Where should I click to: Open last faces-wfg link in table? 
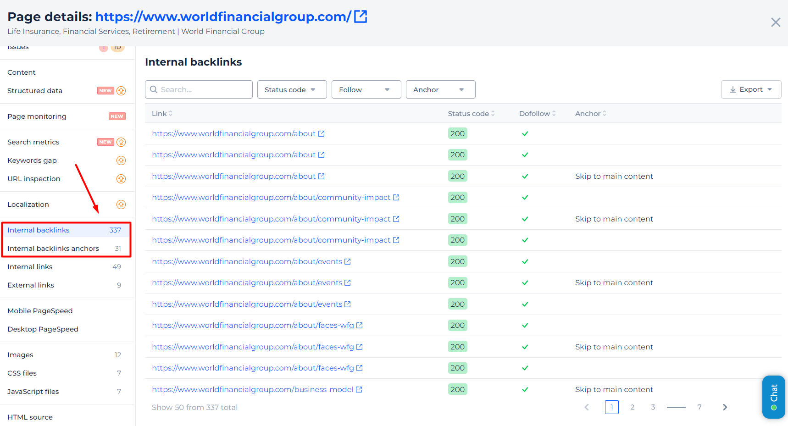tap(253, 368)
